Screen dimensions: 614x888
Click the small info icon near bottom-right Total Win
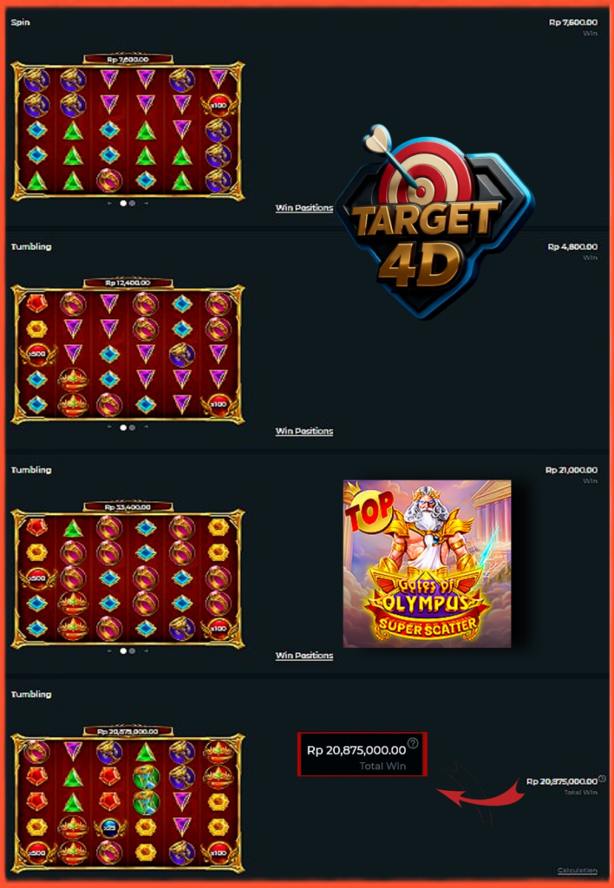(x=602, y=779)
